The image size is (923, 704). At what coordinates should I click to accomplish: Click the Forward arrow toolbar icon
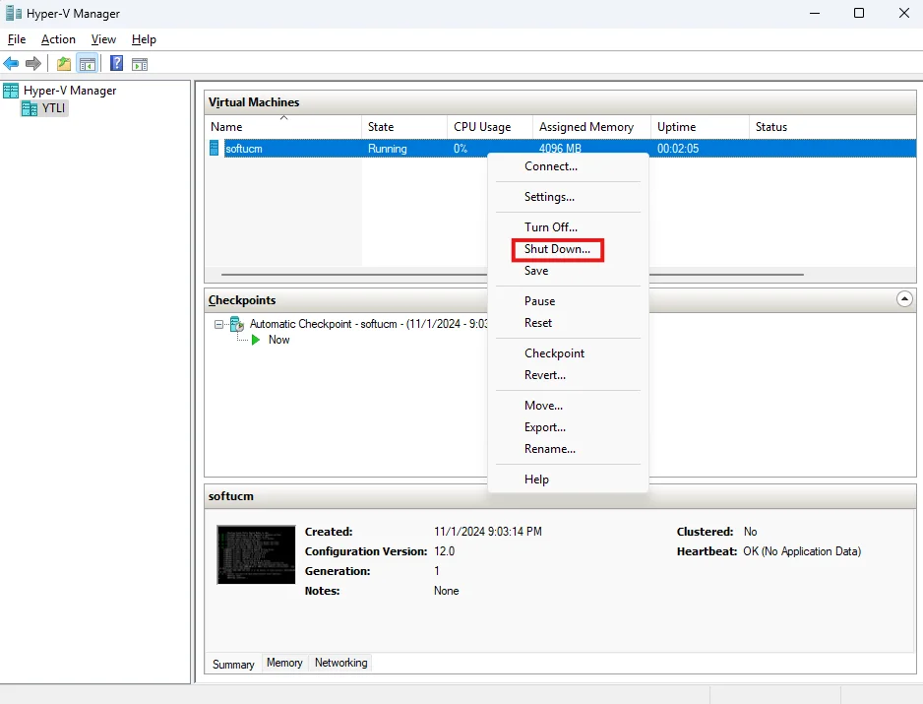pos(33,64)
